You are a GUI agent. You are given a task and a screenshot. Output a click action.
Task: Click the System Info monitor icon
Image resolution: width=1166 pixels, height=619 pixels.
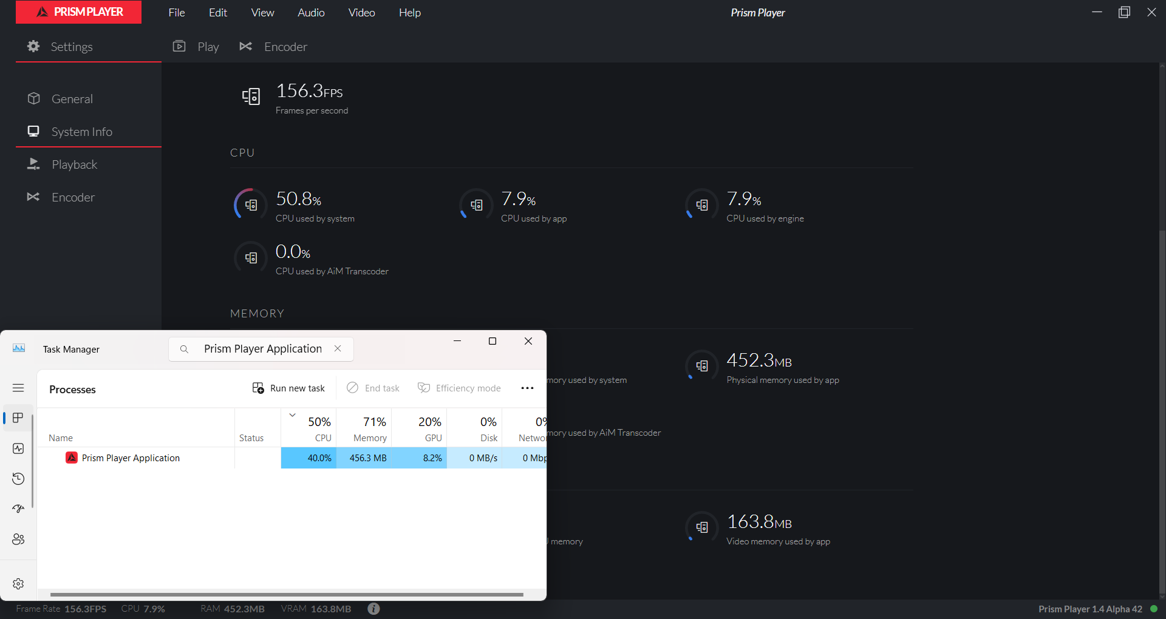pos(33,131)
